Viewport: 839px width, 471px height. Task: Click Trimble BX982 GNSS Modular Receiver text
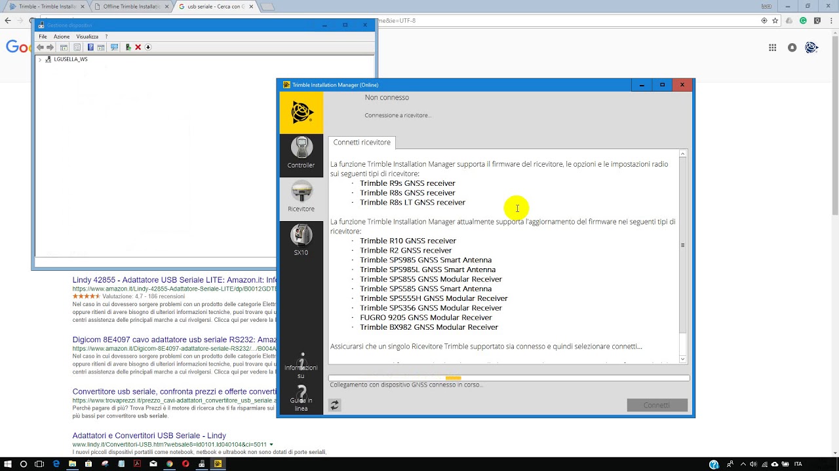click(429, 327)
